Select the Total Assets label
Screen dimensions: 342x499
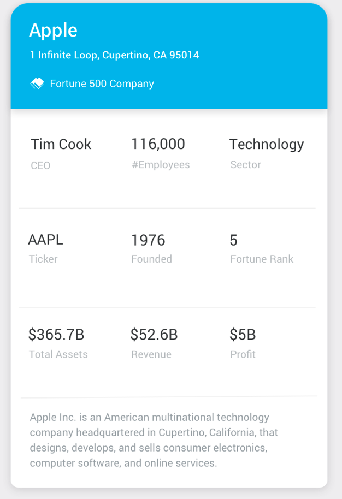coord(58,354)
